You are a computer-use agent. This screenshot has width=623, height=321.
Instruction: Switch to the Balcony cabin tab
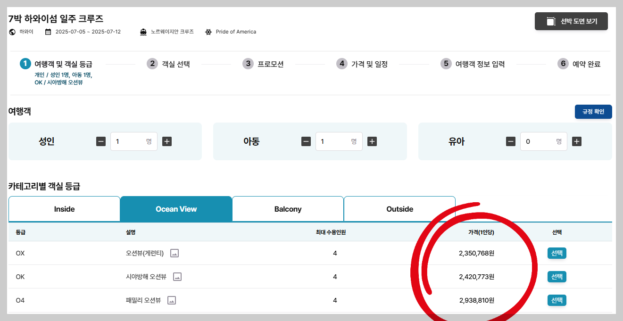point(288,208)
